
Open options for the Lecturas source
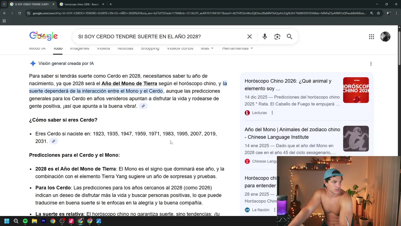272,113
